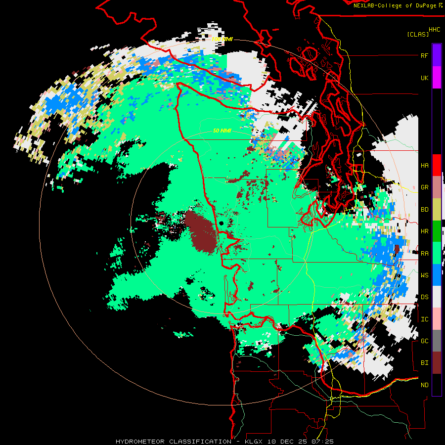Click the IC legend label
The image size is (445, 445).
424,319
